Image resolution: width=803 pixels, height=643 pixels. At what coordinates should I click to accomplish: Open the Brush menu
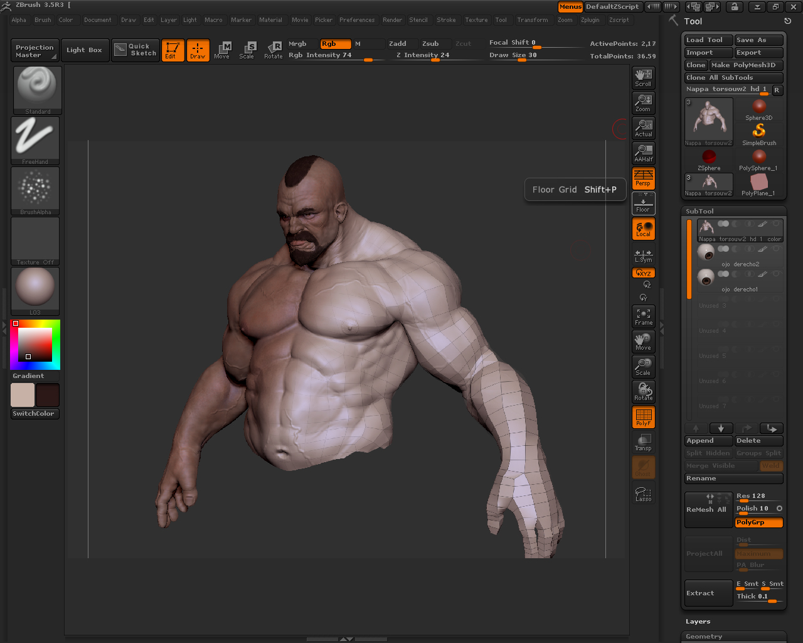click(43, 20)
